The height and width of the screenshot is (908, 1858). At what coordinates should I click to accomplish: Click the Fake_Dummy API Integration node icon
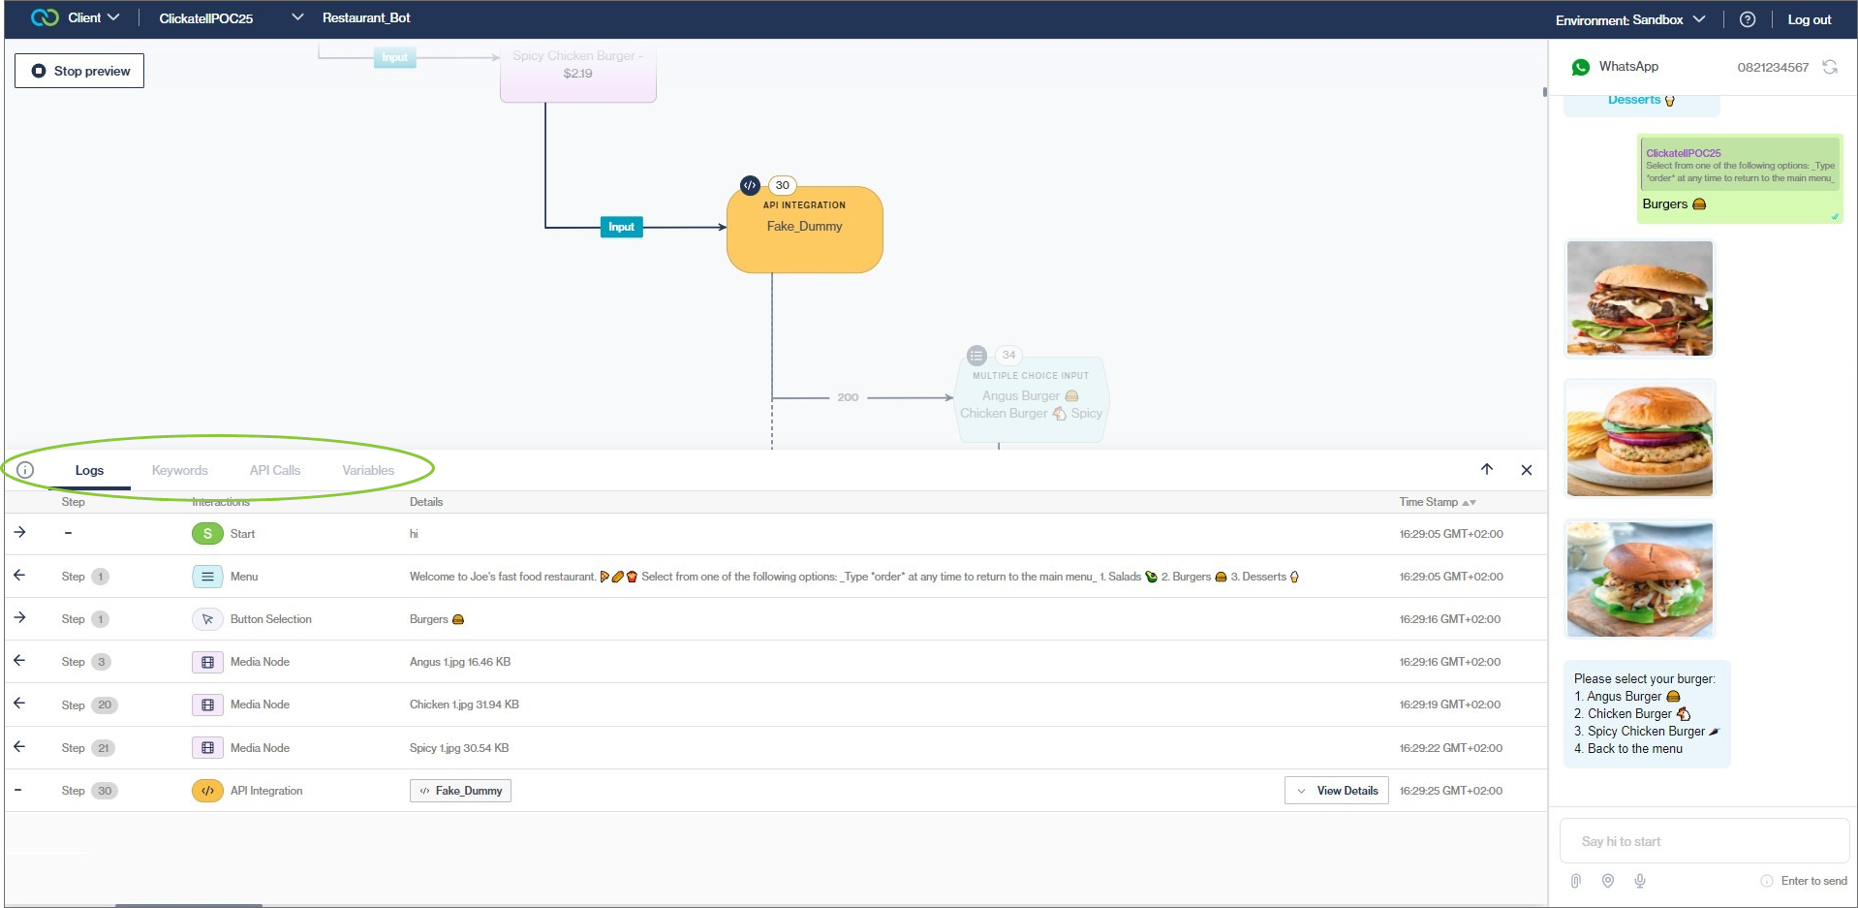coord(749,184)
